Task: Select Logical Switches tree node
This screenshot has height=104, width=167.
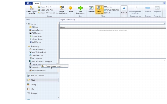Action: [36, 64]
